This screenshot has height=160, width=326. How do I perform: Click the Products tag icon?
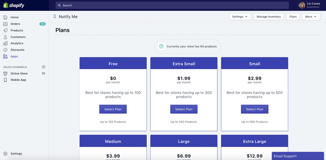point(5,30)
